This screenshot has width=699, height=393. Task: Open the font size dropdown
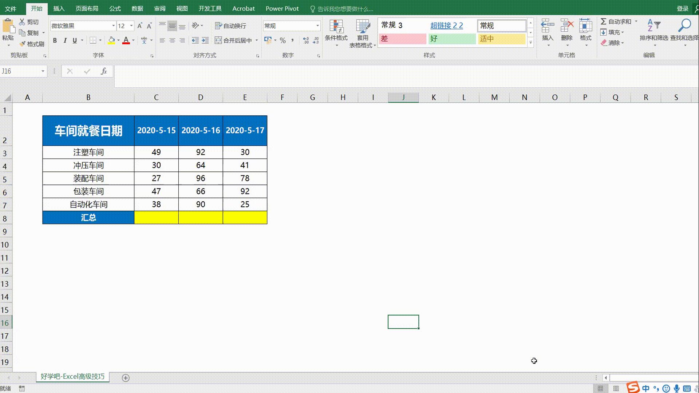pyautogui.click(x=131, y=26)
